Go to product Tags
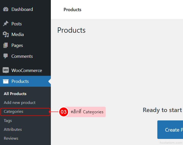This screenshot has height=145, width=183. point(8,121)
